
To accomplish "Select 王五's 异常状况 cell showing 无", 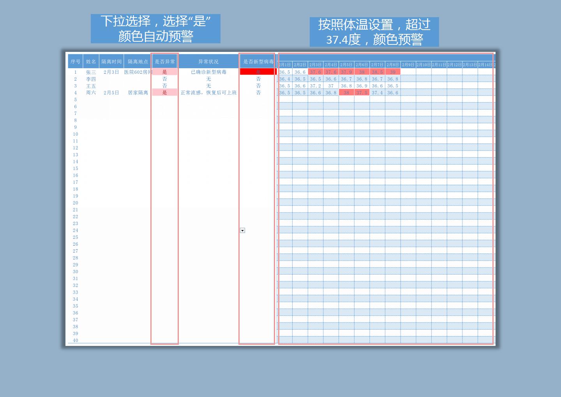I will point(208,86).
